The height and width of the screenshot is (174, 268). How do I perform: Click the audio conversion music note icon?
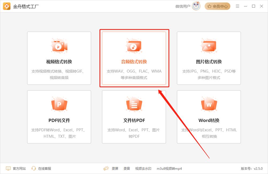[134, 46]
